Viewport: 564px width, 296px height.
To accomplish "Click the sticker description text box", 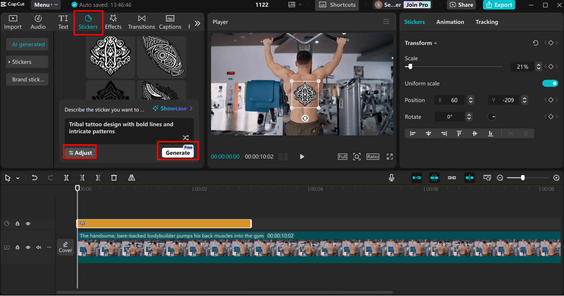I will point(129,131).
